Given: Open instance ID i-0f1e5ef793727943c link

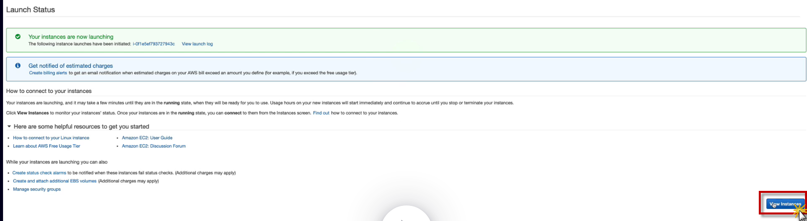Looking at the screenshot, I should point(154,44).
